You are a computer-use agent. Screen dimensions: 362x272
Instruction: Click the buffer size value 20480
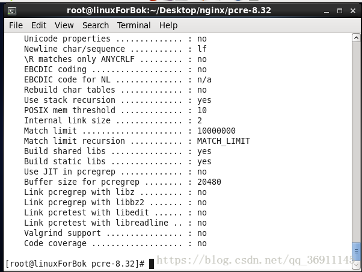(209, 182)
